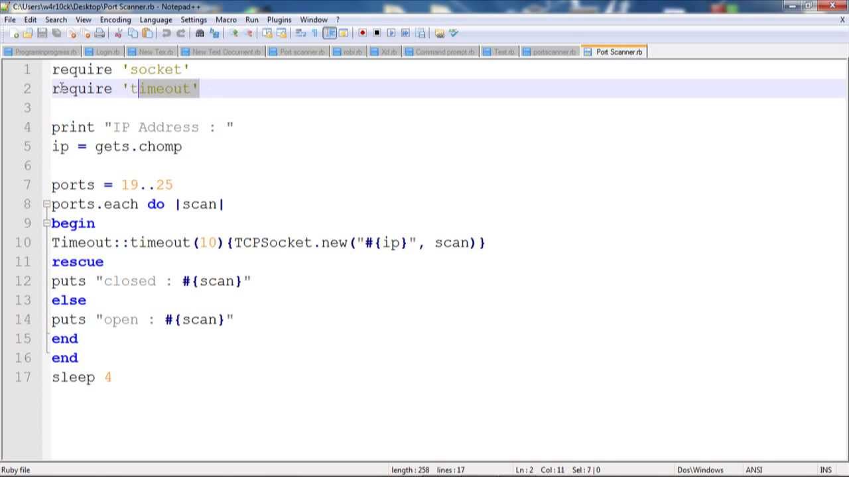Image resolution: width=849 pixels, height=477 pixels.
Task: Switch to the Test.rb tab
Action: click(x=499, y=52)
